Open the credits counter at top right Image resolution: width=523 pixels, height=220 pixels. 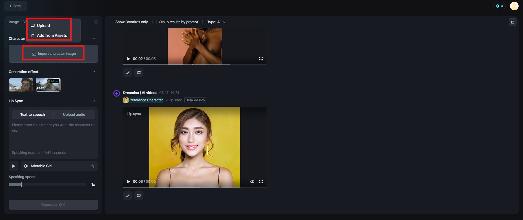(499, 6)
